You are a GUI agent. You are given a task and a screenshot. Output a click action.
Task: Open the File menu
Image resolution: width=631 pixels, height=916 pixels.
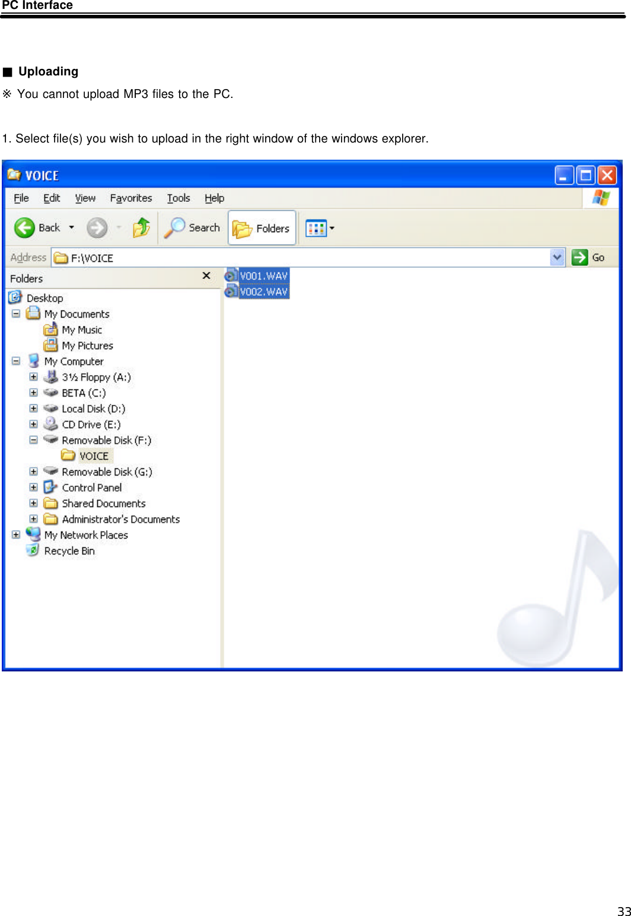click(21, 198)
